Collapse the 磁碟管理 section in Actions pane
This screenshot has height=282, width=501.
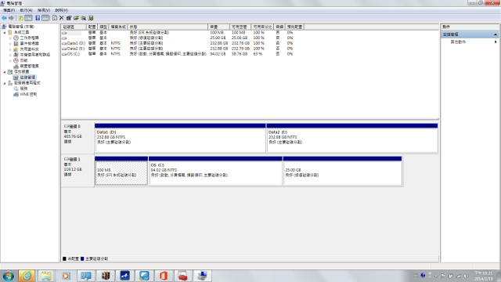(496, 34)
